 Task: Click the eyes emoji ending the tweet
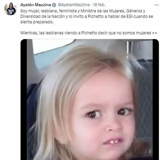[x=154, y=33]
